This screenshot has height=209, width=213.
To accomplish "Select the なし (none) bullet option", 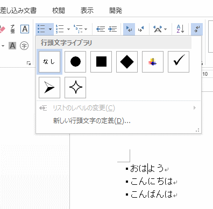I will coord(49,62).
